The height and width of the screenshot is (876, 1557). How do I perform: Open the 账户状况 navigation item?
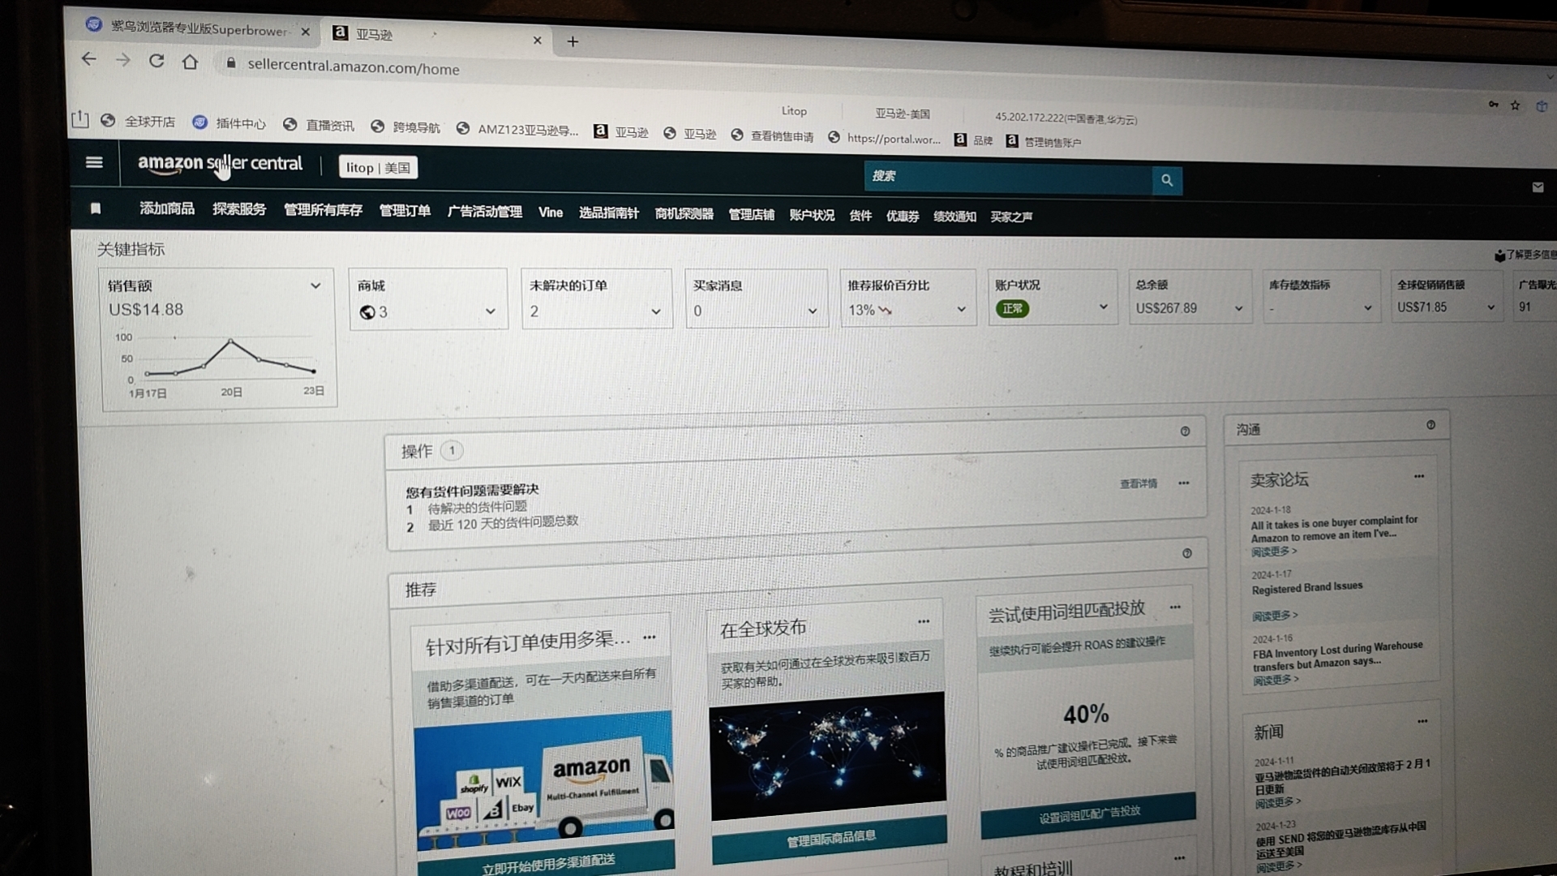pos(812,215)
